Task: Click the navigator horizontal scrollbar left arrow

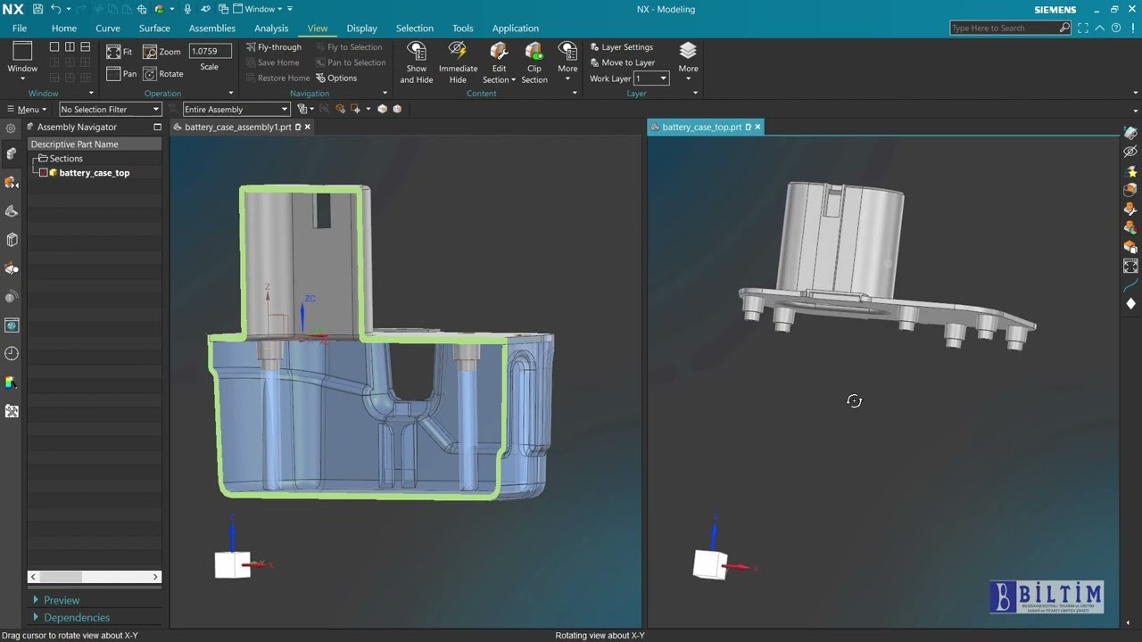Action: coord(34,577)
